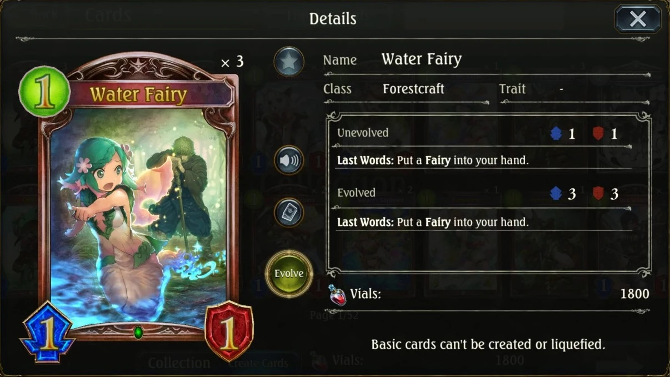
Task: Click the Evolved red defense icon
Action: (598, 193)
